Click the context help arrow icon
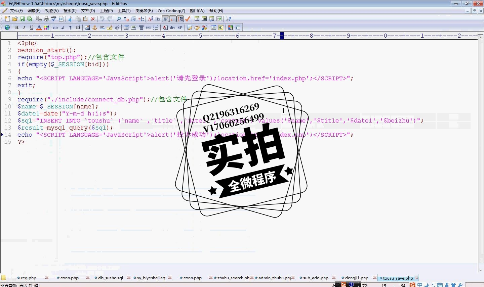The image size is (484, 287). click(228, 19)
